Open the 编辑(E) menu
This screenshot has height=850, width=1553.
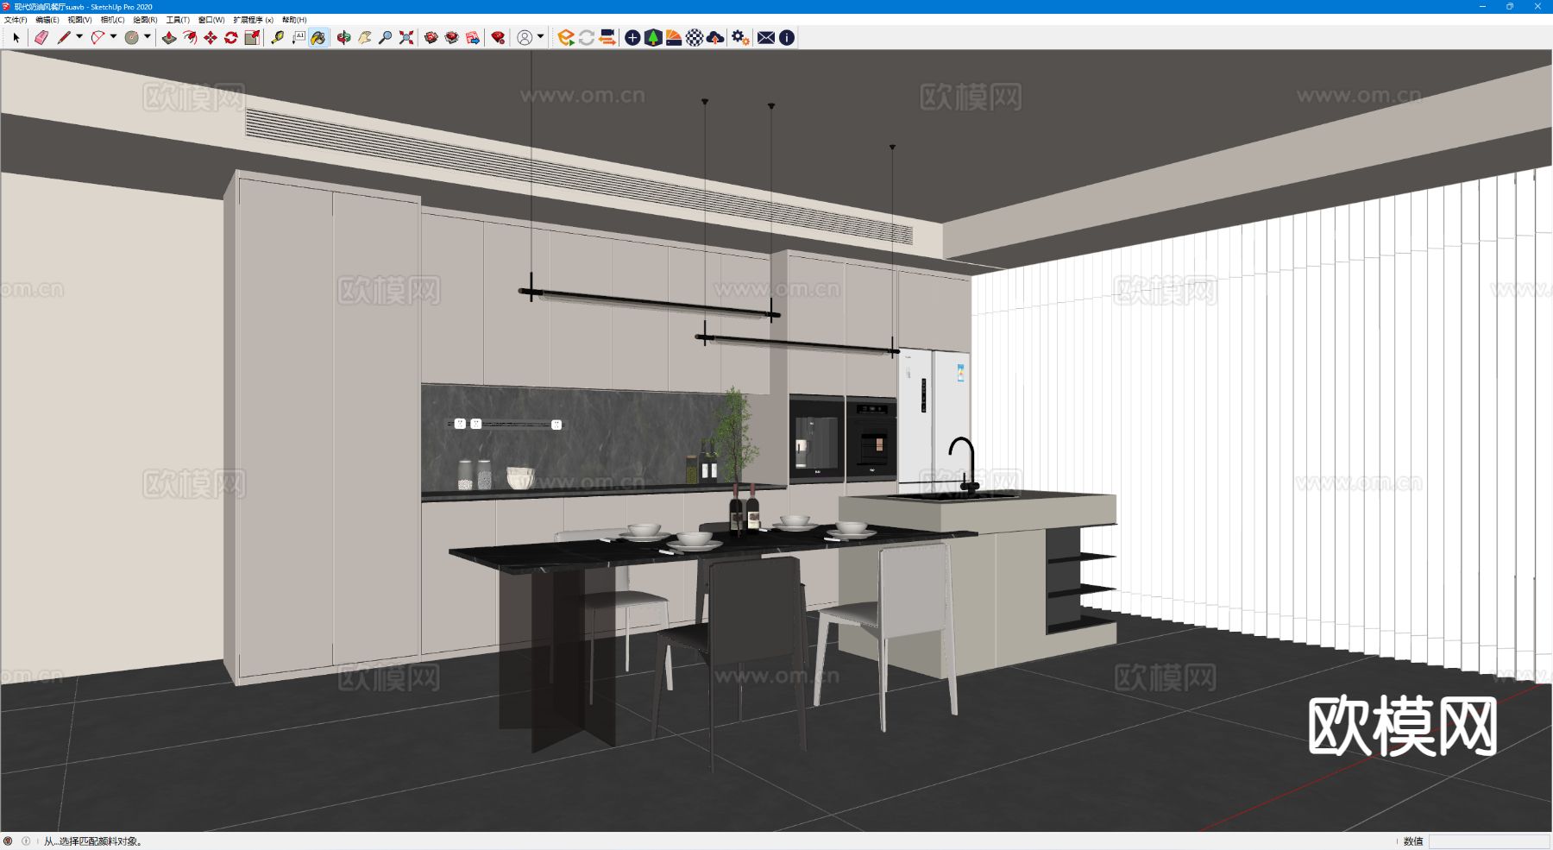click(x=47, y=20)
